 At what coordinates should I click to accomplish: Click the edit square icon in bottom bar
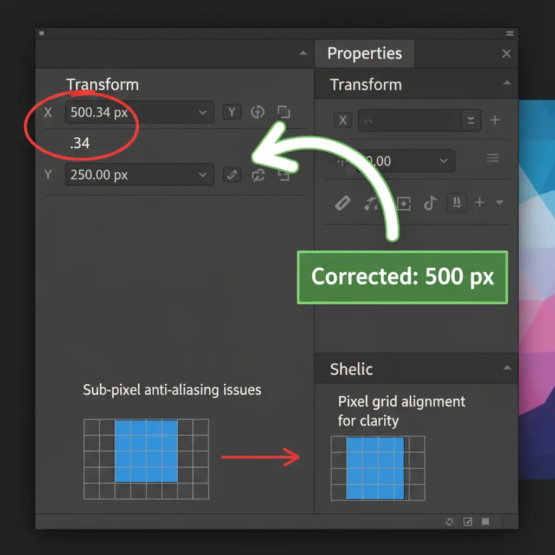468,521
